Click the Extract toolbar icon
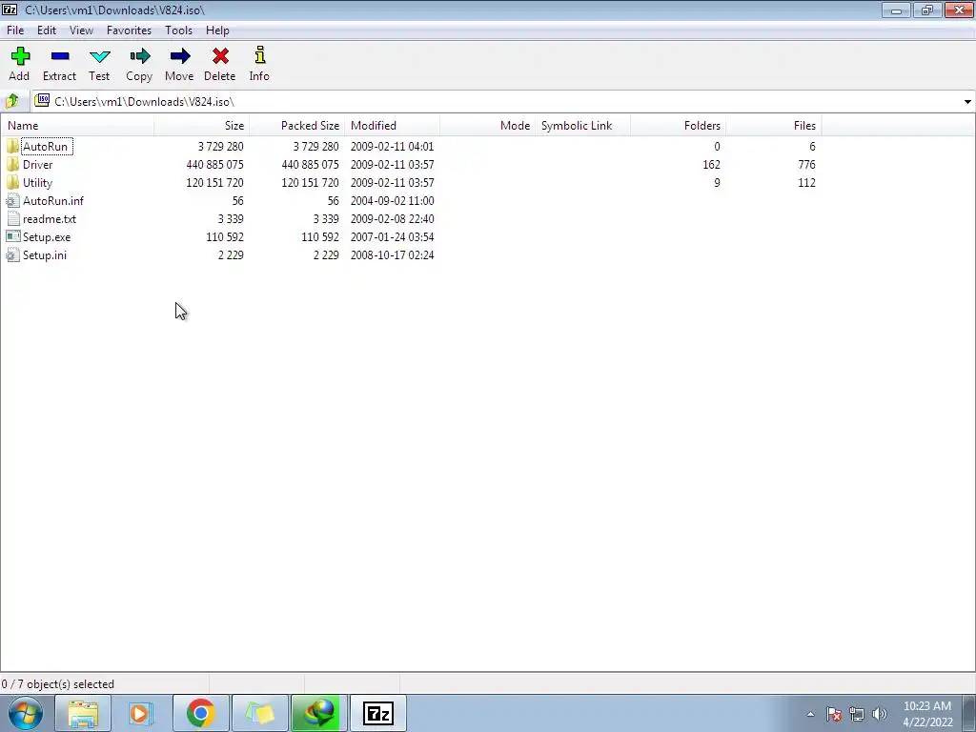 (60, 56)
